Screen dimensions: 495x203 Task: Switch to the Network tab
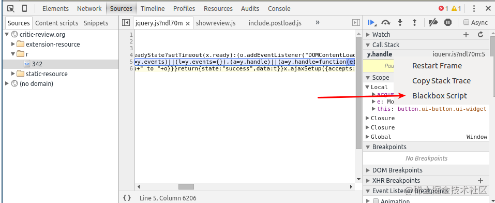[x=89, y=8]
